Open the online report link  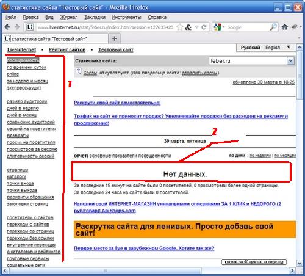13,74
